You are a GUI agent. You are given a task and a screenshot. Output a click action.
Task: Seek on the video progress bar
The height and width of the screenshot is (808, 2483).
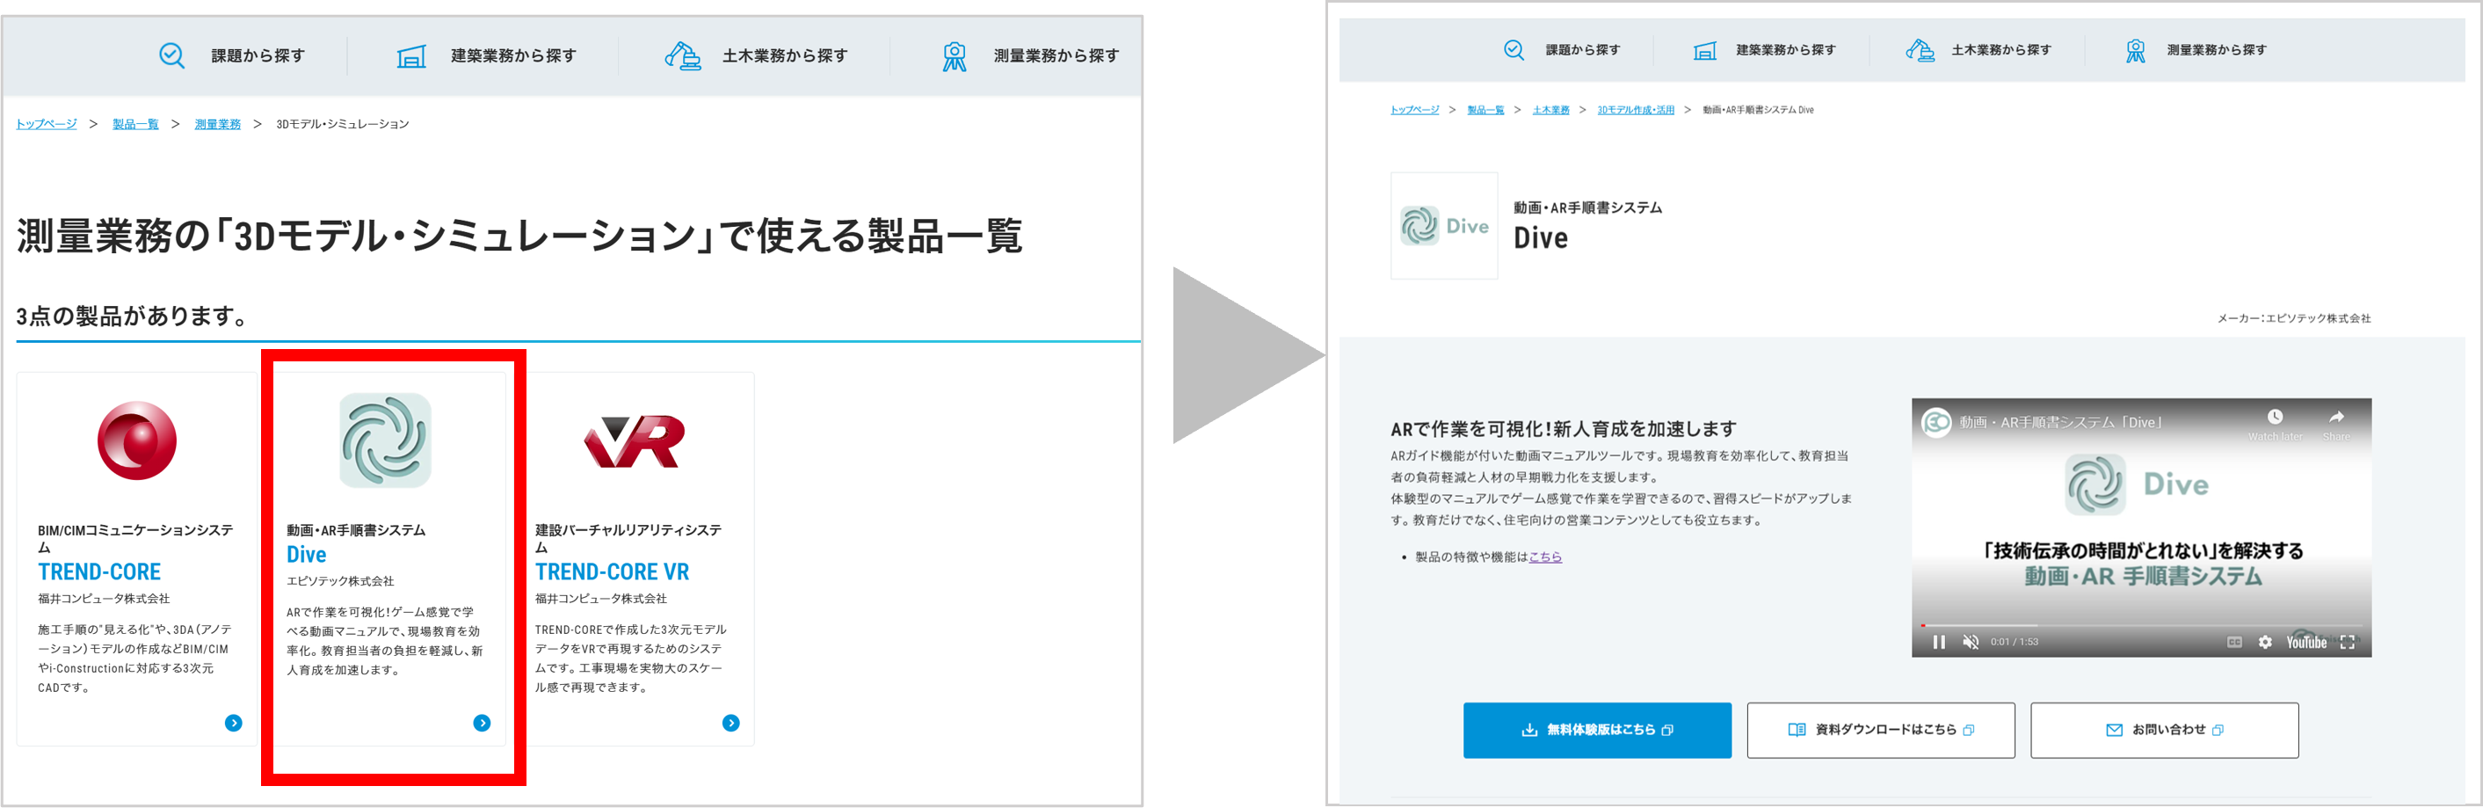pos(2142,626)
